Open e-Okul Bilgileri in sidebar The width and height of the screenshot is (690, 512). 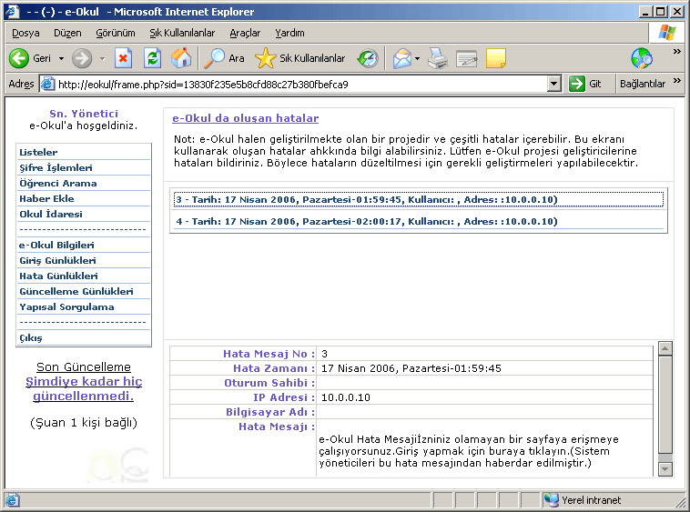click(x=56, y=246)
